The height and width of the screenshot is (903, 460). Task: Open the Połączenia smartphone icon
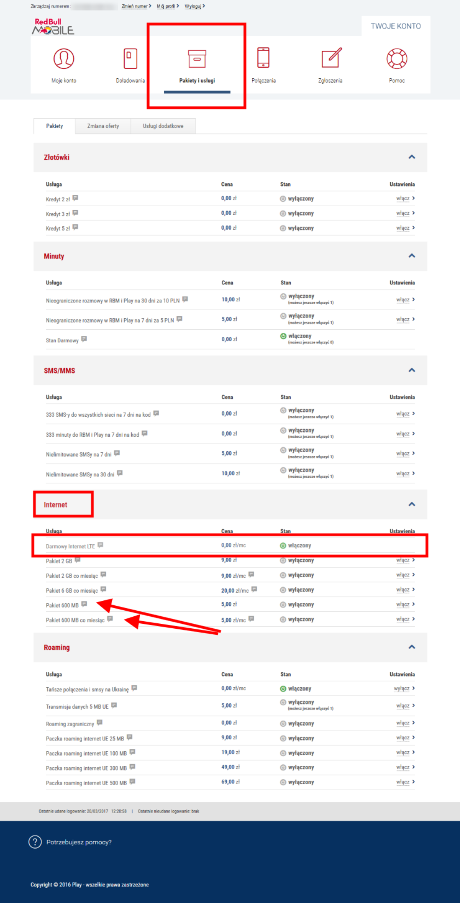(263, 57)
